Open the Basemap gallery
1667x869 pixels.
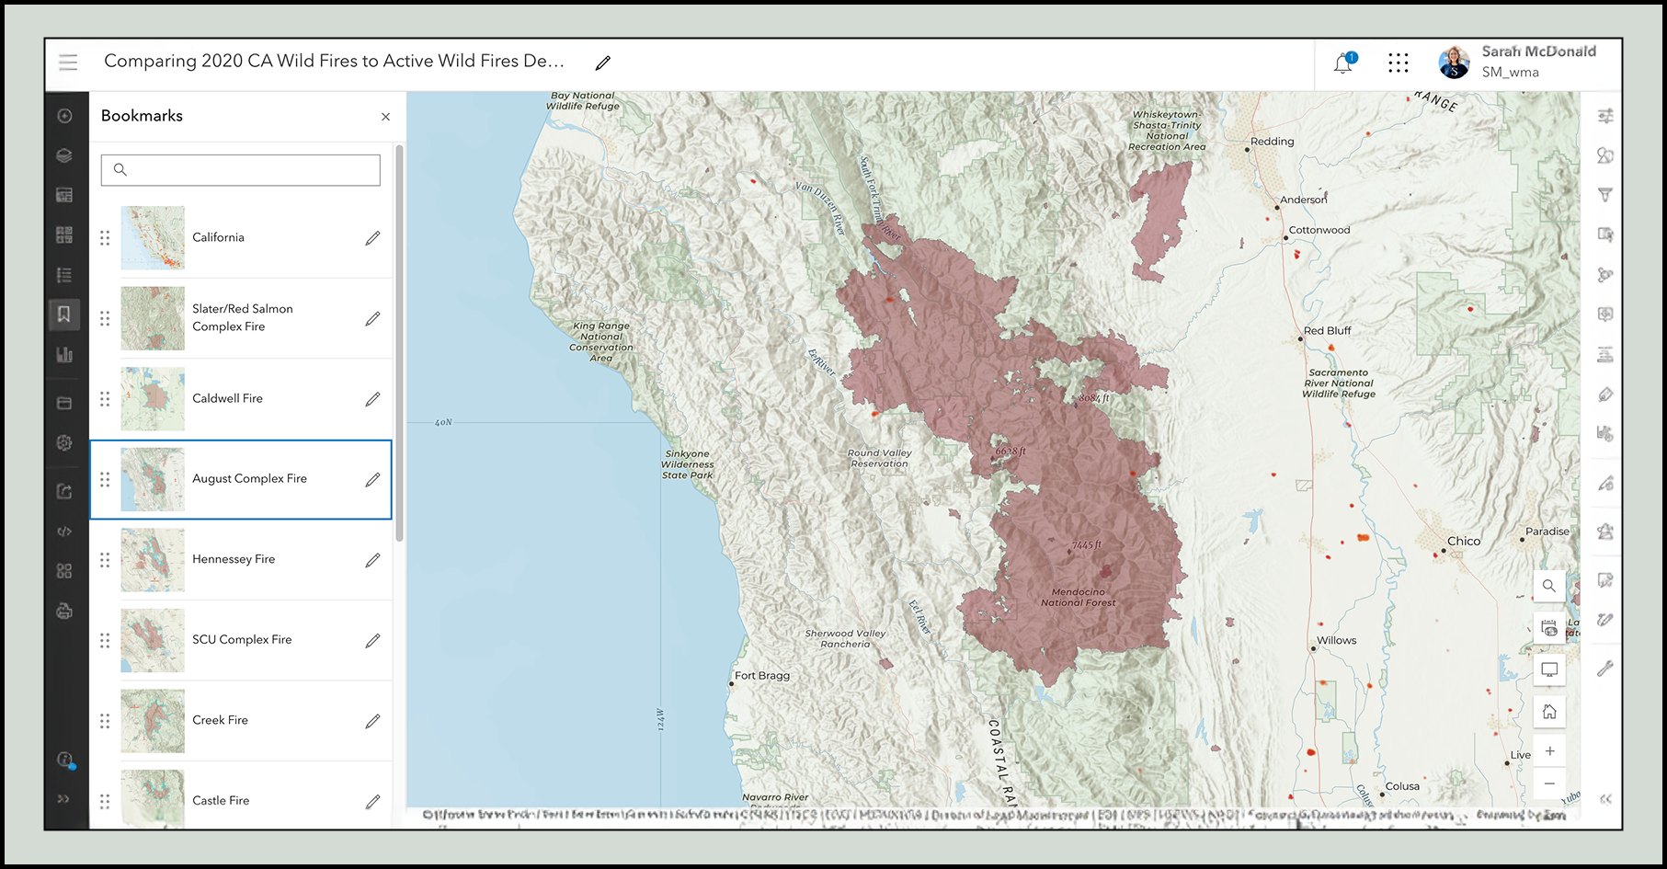pos(64,234)
